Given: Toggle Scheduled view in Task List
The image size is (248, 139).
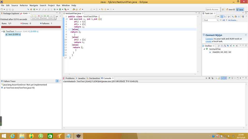Looking at the screenshot, I should coord(225,16).
